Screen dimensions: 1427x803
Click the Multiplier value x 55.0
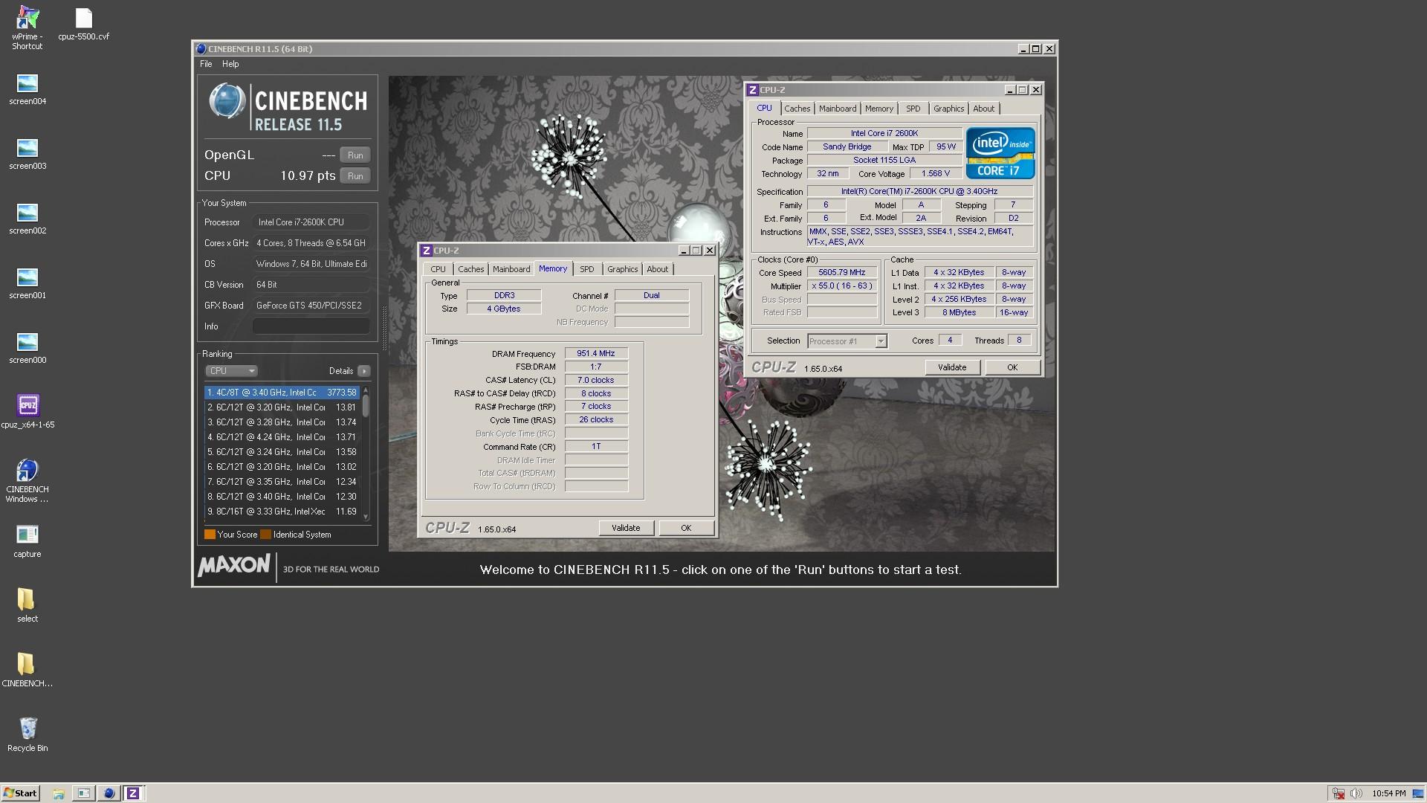tap(842, 286)
